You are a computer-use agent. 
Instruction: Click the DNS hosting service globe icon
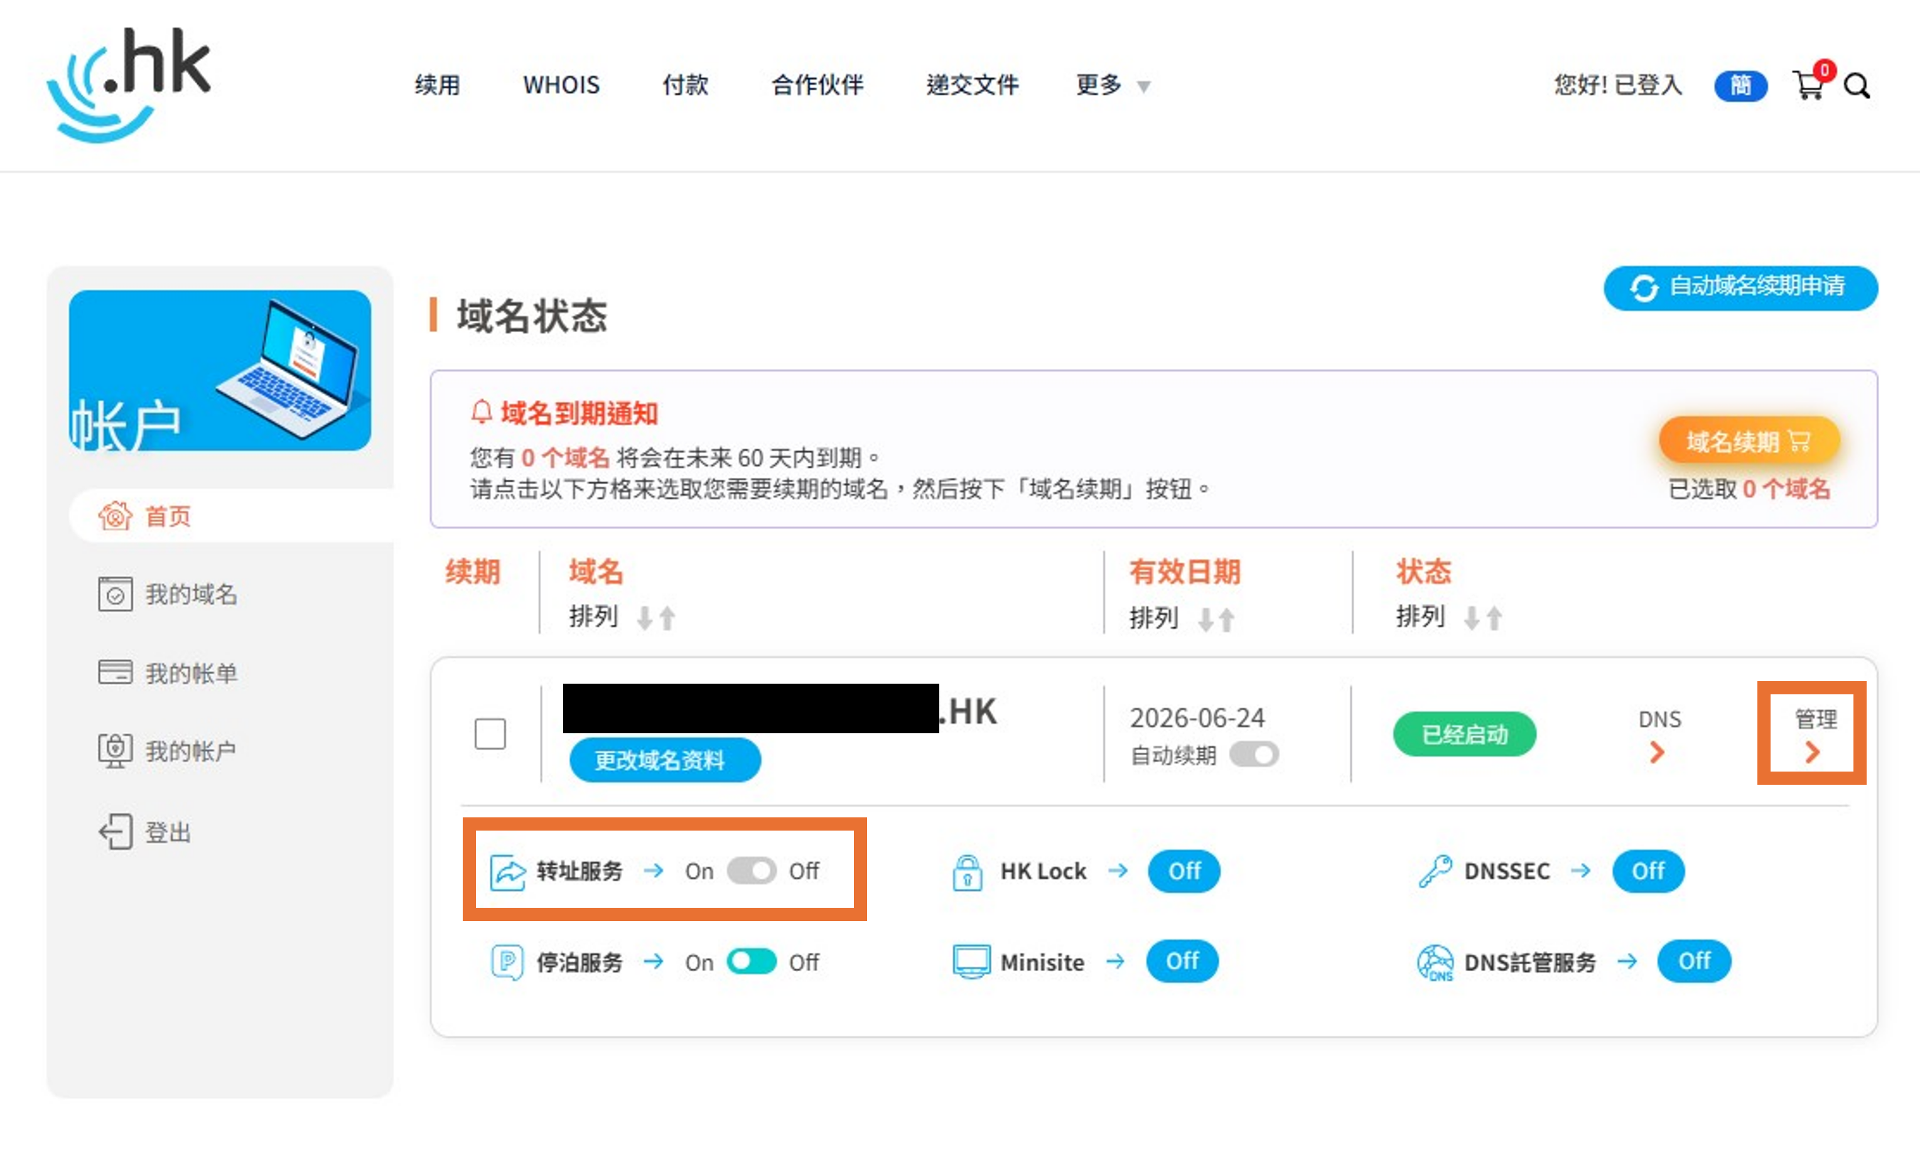click(1434, 962)
